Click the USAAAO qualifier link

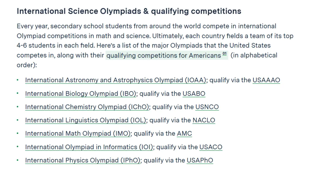pos(266,80)
